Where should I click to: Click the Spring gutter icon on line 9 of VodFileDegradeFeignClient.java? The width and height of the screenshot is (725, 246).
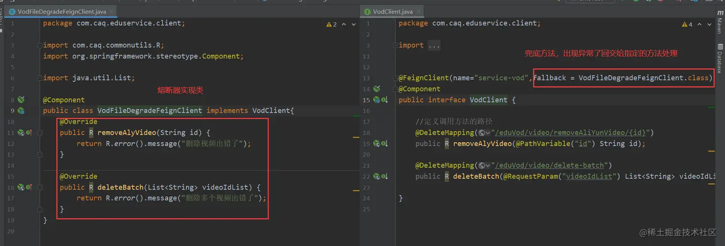21,111
